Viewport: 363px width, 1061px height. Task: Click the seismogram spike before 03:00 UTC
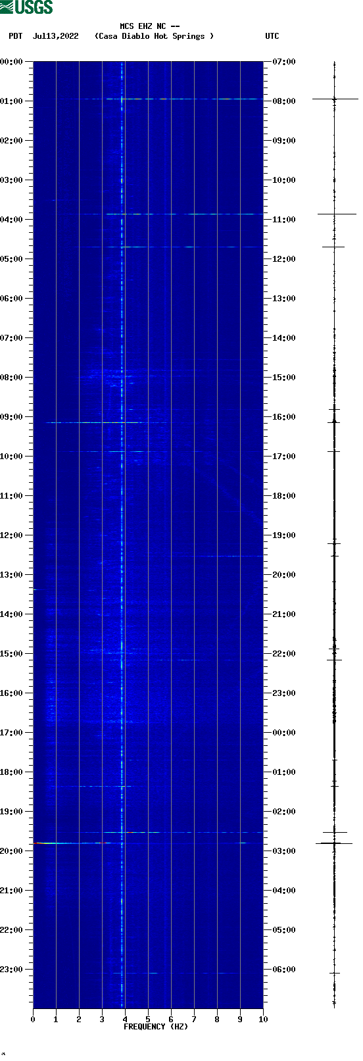click(334, 843)
